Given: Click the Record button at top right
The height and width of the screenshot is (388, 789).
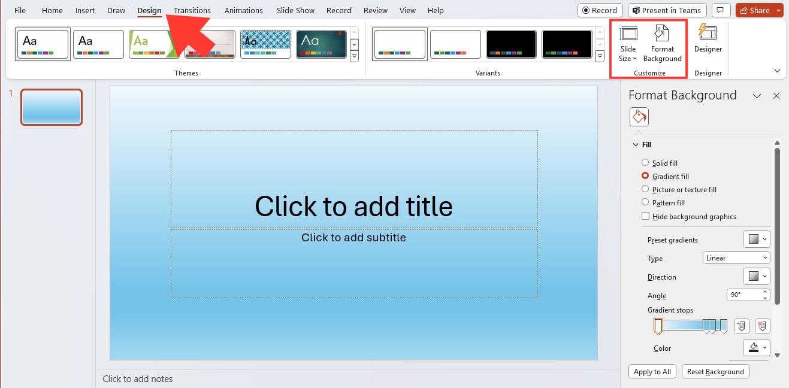Looking at the screenshot, I should [x=600, y=10].
